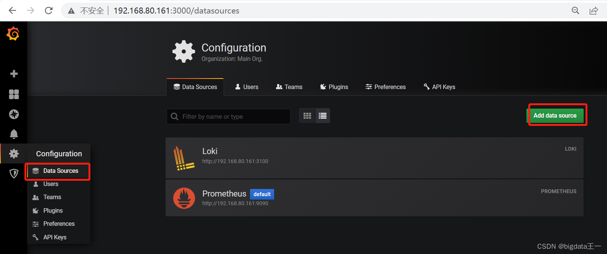
Task: Open browser zoom magnifier icon
Action: click(575, 11)
